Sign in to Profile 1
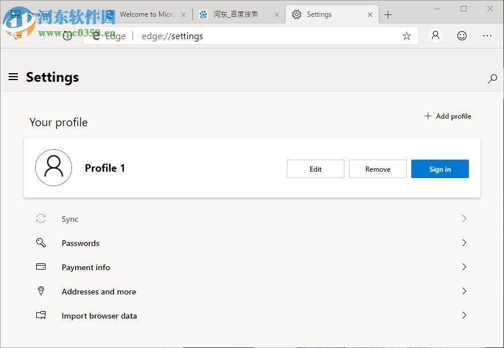Screen dimensions: 504x348 pyautogui.click(x=439, y=169)
